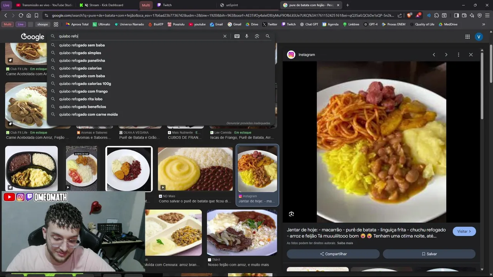Screen dimensions: 493x277
Task: Show hidden bookmarks overflow chevron
Action: 484,24
